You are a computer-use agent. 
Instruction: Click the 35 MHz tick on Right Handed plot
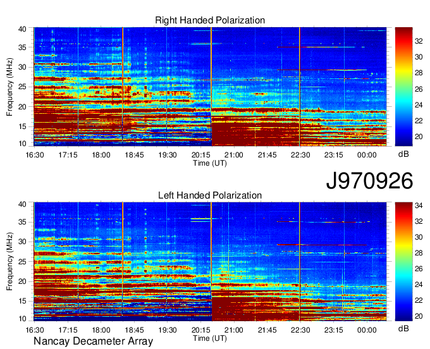point(23,47)
